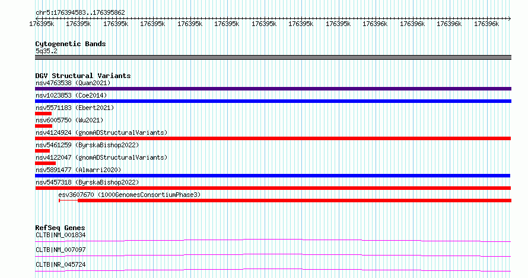Select the blue bar under nsv5891477
The width and height of the screenshot is (528, 278).
click(x=273, y=176)
